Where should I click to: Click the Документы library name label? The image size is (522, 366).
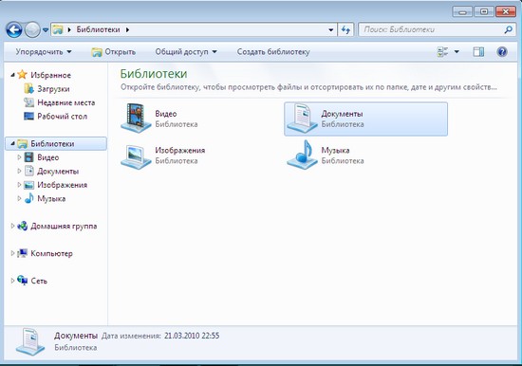[342, 114]
